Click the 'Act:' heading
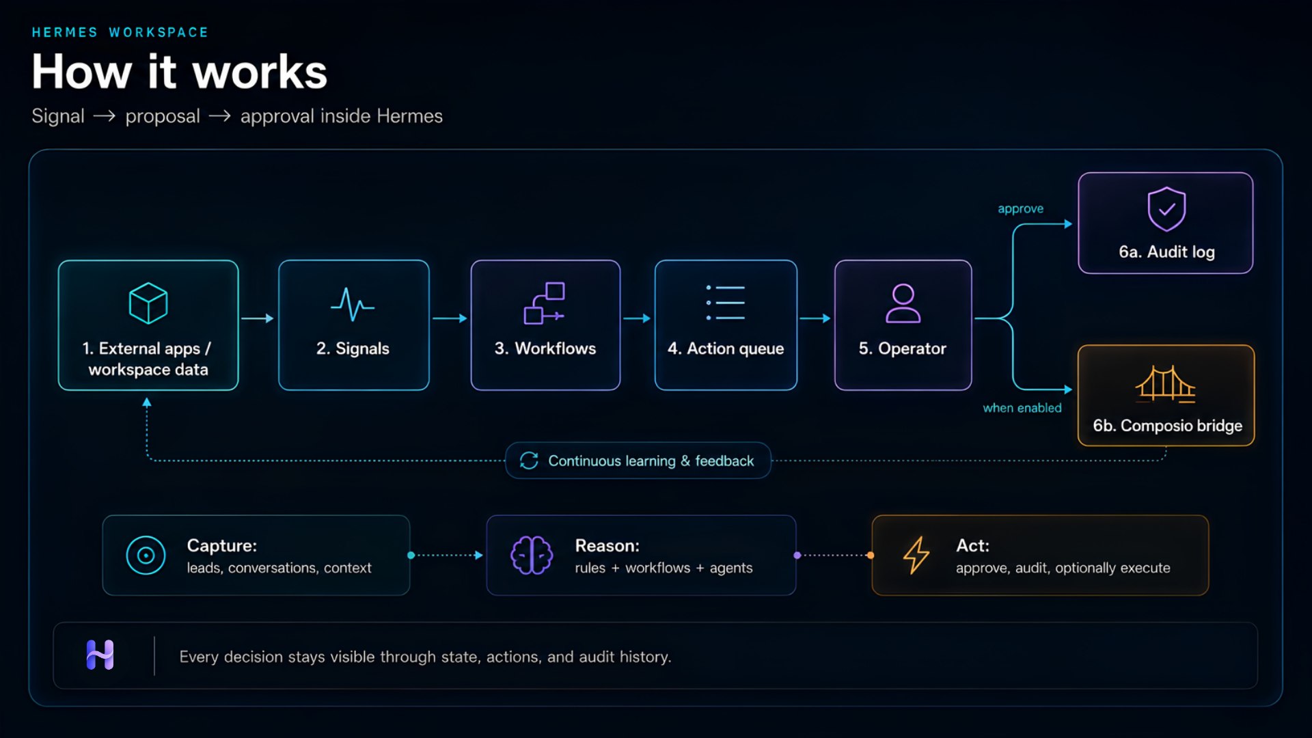This screenshot has height=738, width=1312. tap(972, 545)
